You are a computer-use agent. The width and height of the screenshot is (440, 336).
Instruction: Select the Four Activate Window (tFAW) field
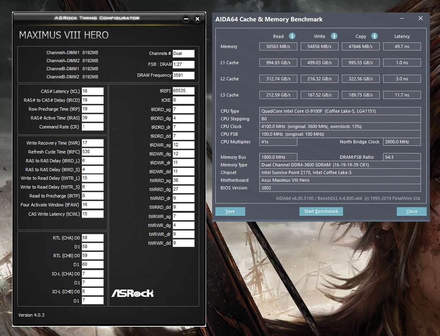[x=93, y=205]
